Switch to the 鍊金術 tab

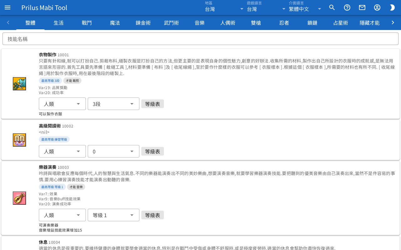(143, 22)
